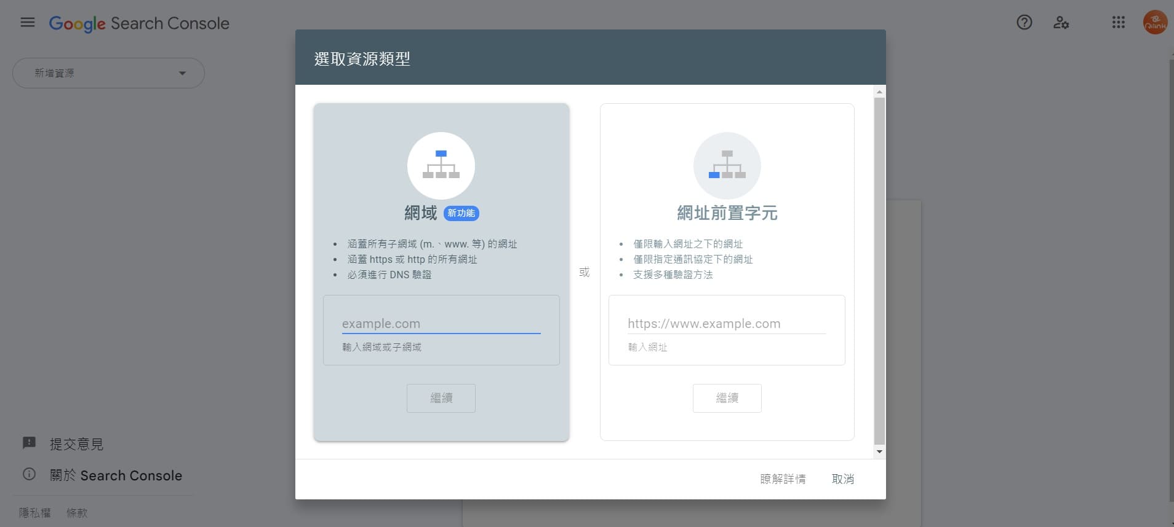Open user and permission settings icon
The image size is (1174, 527).
(x=1061, y=23)
